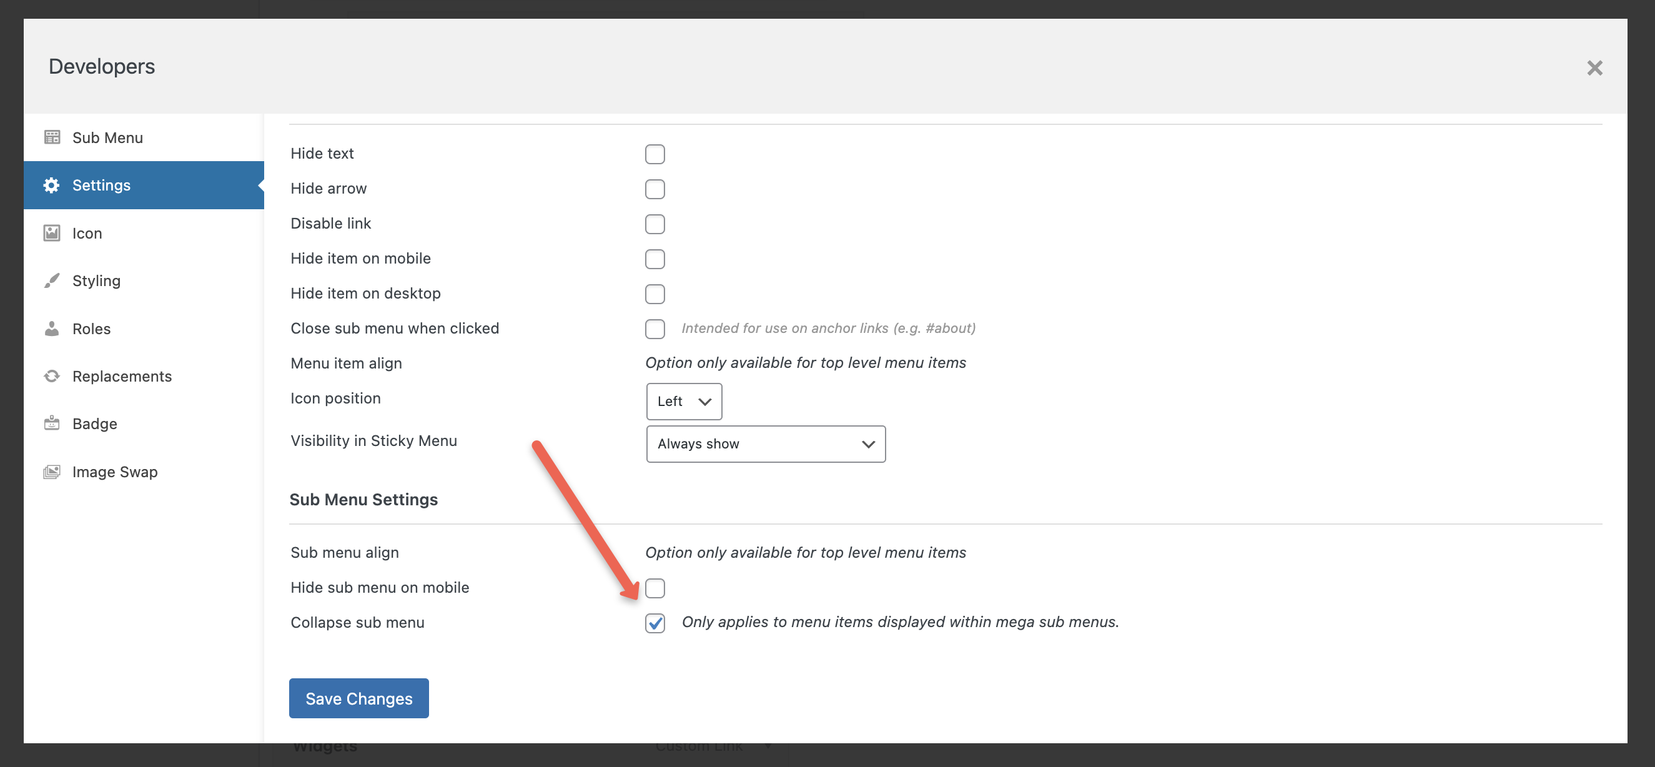
Task: Enable Hide item on desktop checkbox
Action: point(655,294)
